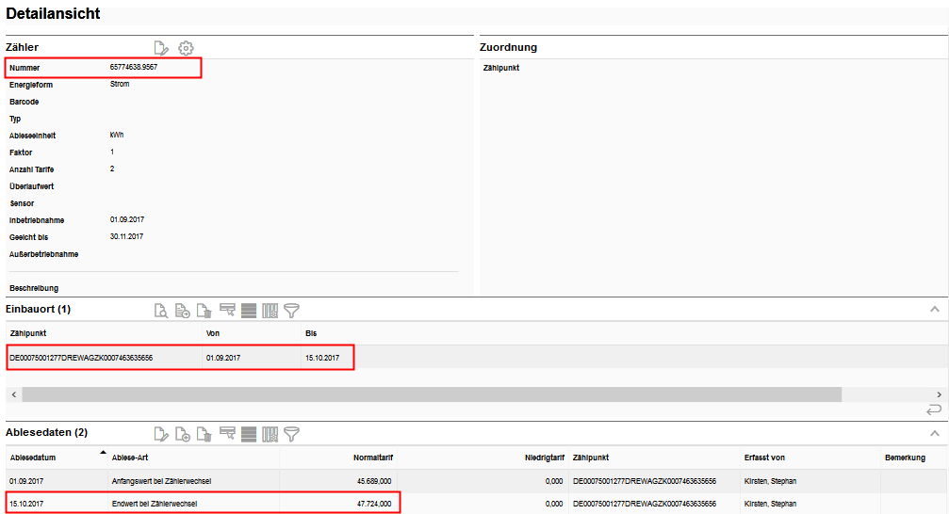This screenshot has width=949, height=514.
Task: Click the Normaltarif column header
Action: (372, 458)
